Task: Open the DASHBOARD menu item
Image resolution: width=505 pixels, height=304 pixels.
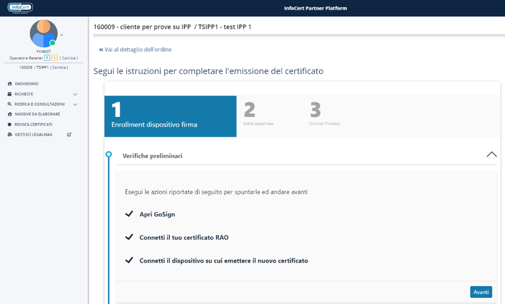Action: 26,84
